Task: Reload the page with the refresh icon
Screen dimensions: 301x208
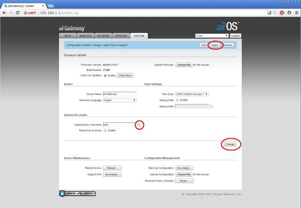Action: pyautogui.click(x=18, y=13)
